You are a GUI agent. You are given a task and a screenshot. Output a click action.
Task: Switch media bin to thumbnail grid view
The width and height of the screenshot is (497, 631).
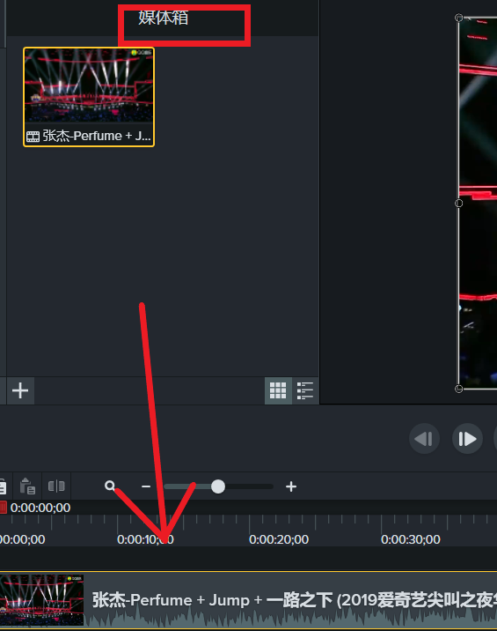[x=278, y=390]
